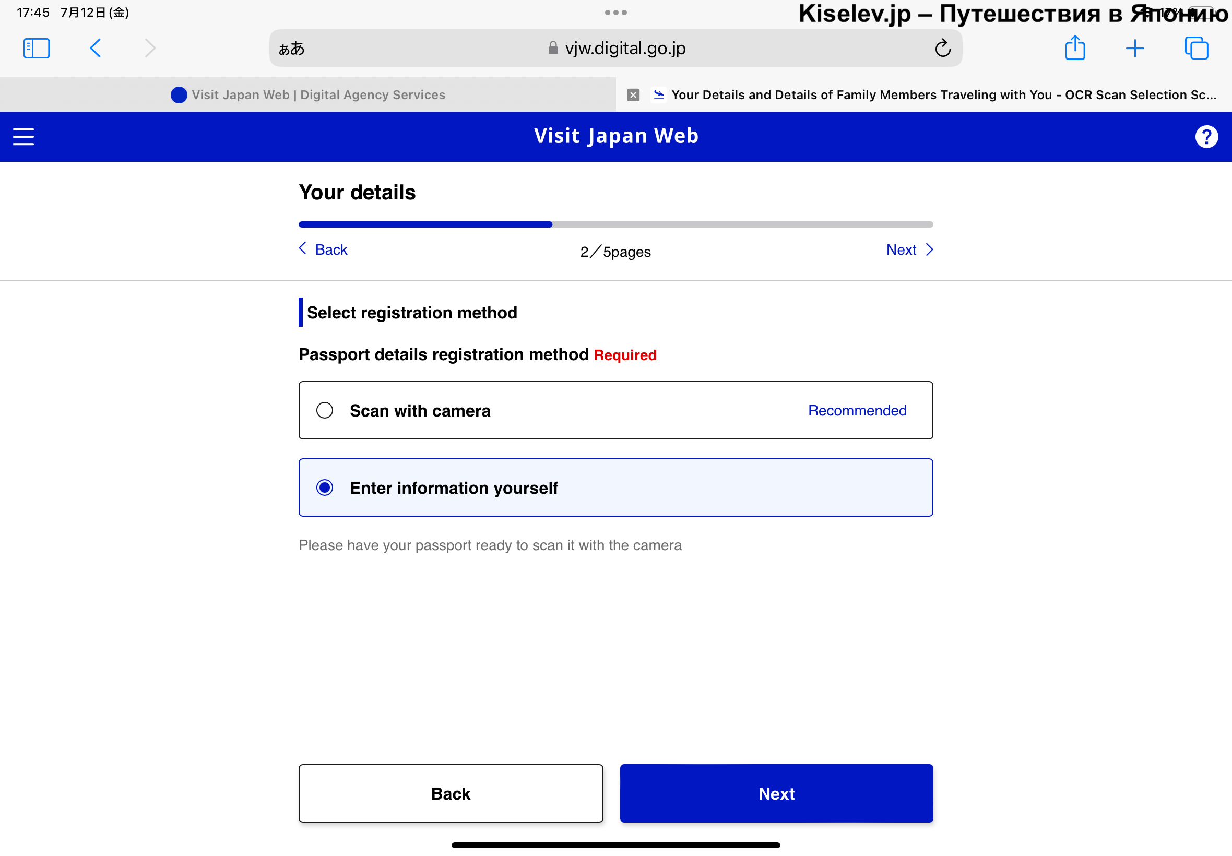Screen dimensions: 1232x856
Task: Click the top Back chevron link
Action: tap(324, 250)
